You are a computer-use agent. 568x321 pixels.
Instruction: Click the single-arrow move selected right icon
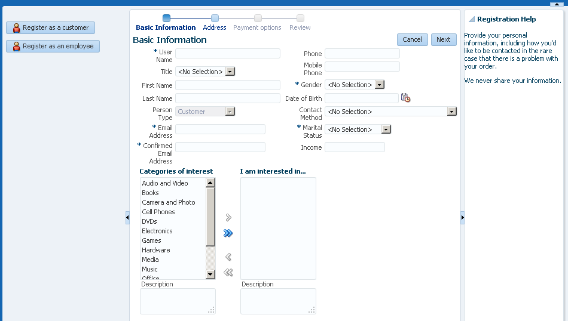click(x=228, y=217)
